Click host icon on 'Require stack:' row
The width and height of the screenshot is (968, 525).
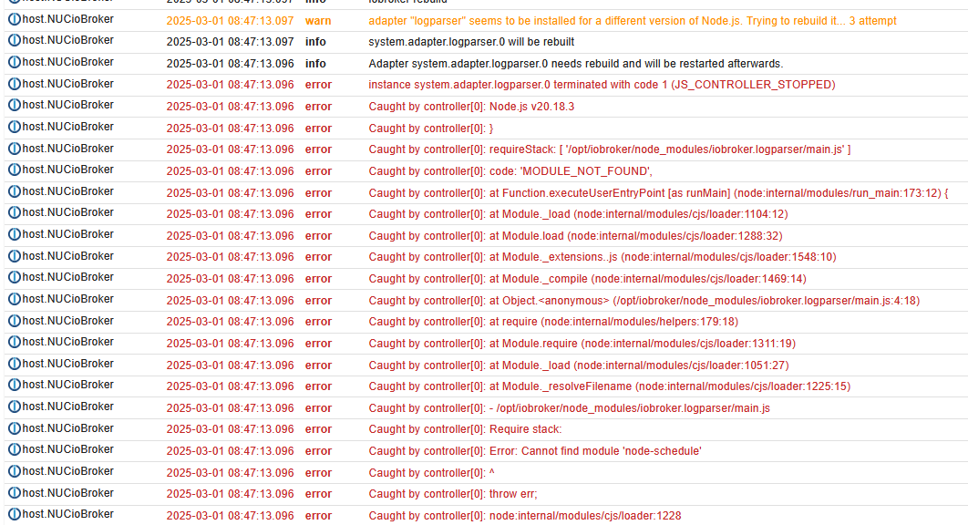pyautogui.click(x=15, y=428)
